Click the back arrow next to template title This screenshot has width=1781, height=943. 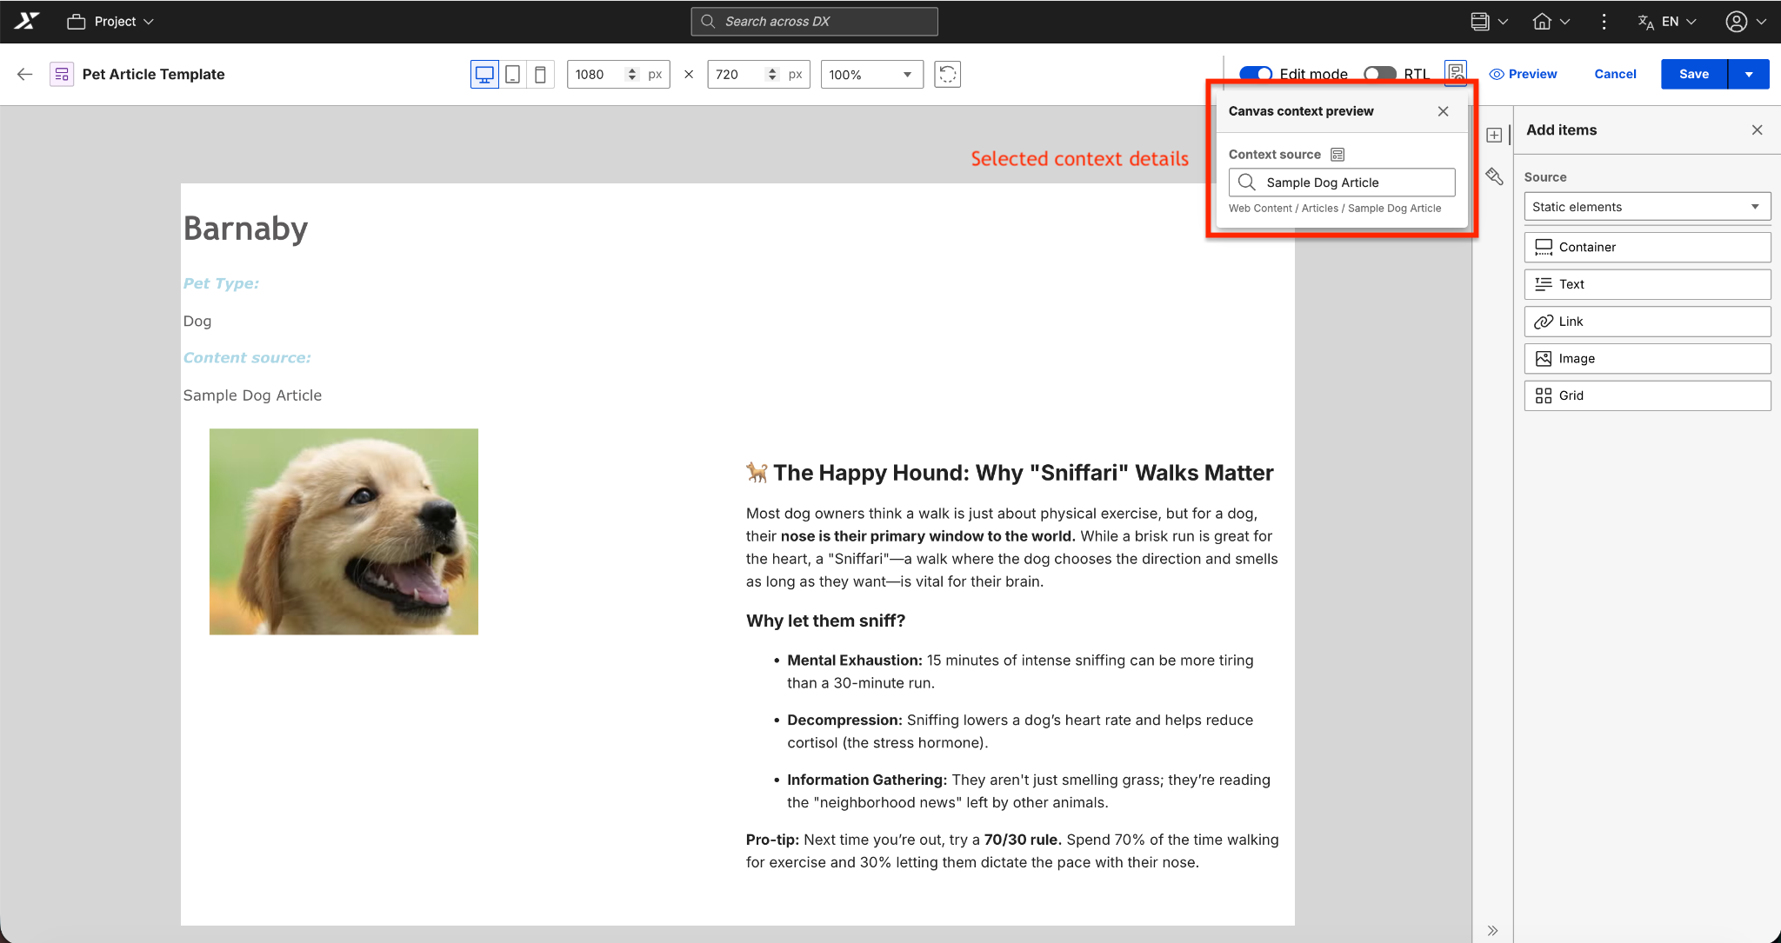tap(24, 75)
